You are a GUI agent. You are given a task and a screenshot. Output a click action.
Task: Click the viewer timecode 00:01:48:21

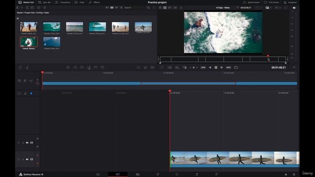tap(279, 68)
